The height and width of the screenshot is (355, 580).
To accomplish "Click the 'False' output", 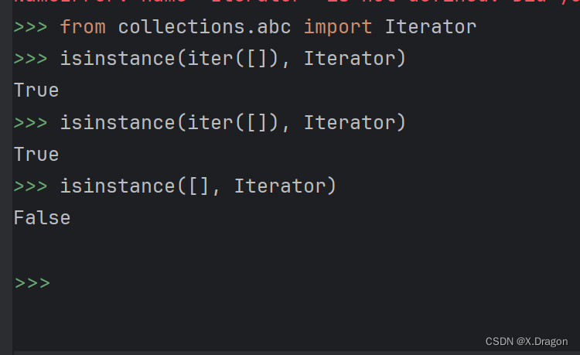I will pyautogui.click(x=42, y=218).
